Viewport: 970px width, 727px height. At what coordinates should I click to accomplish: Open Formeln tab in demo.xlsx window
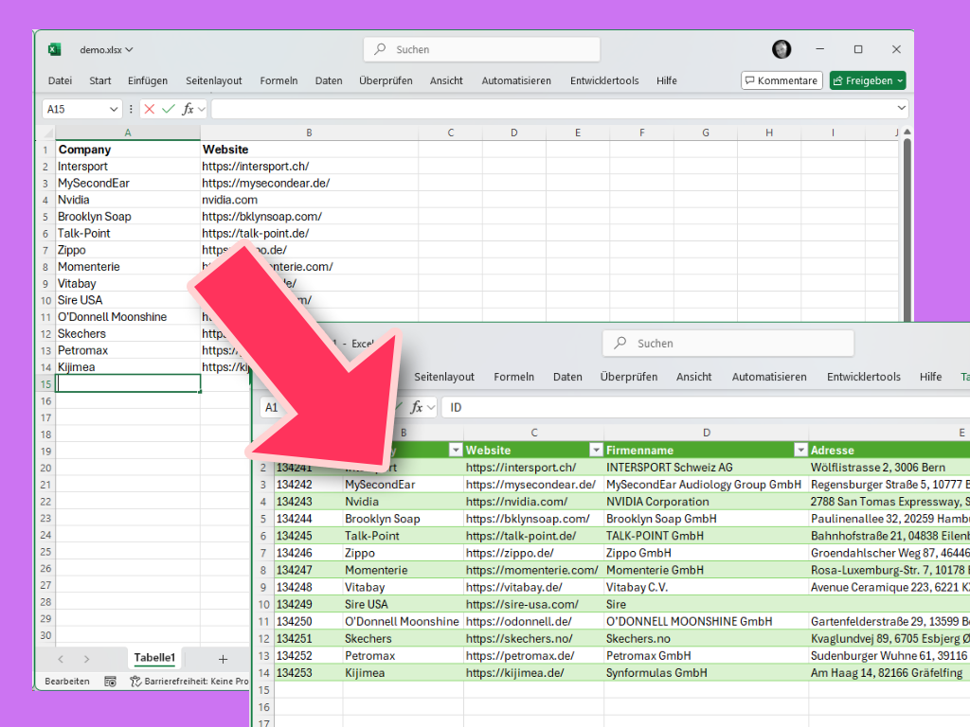279,81
